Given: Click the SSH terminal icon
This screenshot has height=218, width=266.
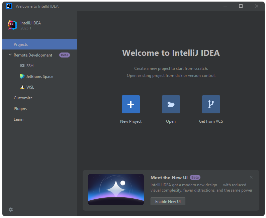Looking at the screenshot, I should (x=22, y=66).
